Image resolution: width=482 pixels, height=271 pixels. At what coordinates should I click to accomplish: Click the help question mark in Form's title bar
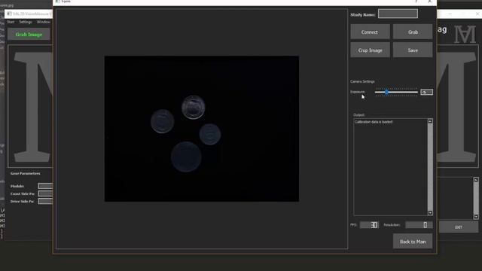point(416,2)
